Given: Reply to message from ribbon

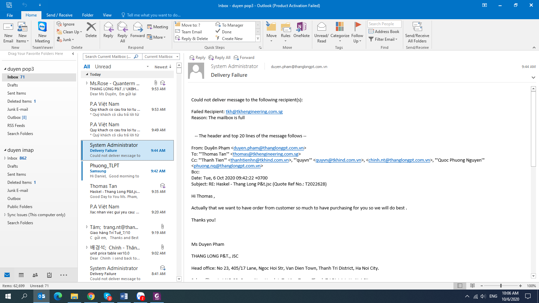Looking at the screenshot, I should (x=108, y=30).
